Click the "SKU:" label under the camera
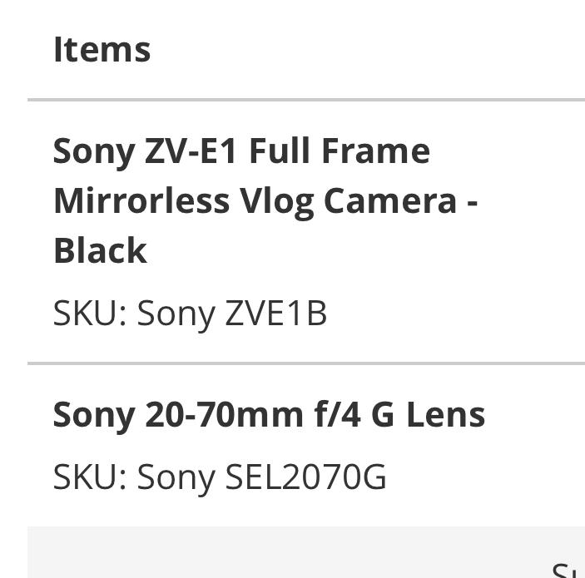 point(89,314)
